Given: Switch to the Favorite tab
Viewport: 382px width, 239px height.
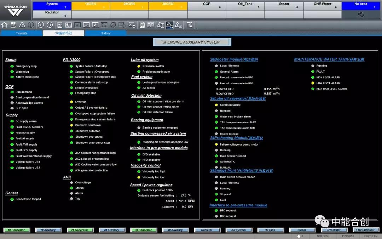Looking at the screenshot, I should 22,33.
